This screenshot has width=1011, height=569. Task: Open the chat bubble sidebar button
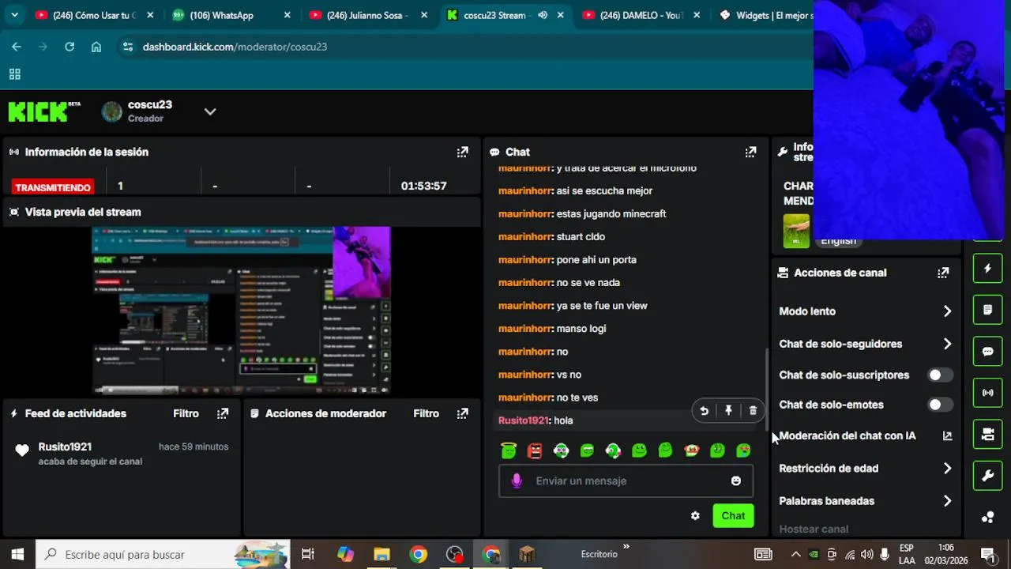click(x=987, y=351)
